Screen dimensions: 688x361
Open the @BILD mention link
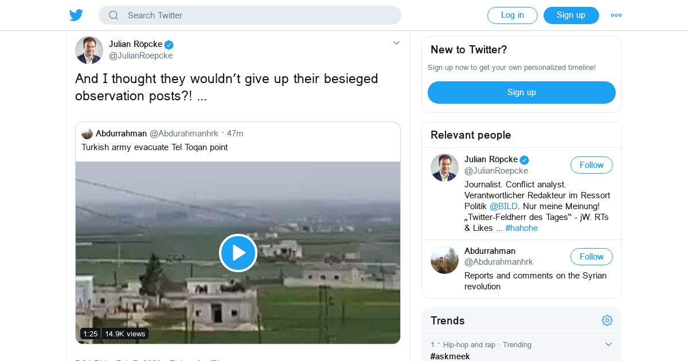coord(503,206)
